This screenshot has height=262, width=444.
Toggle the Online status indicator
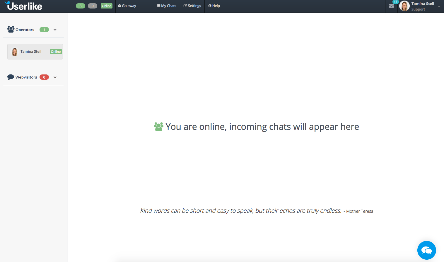click(x=106, y=6)
